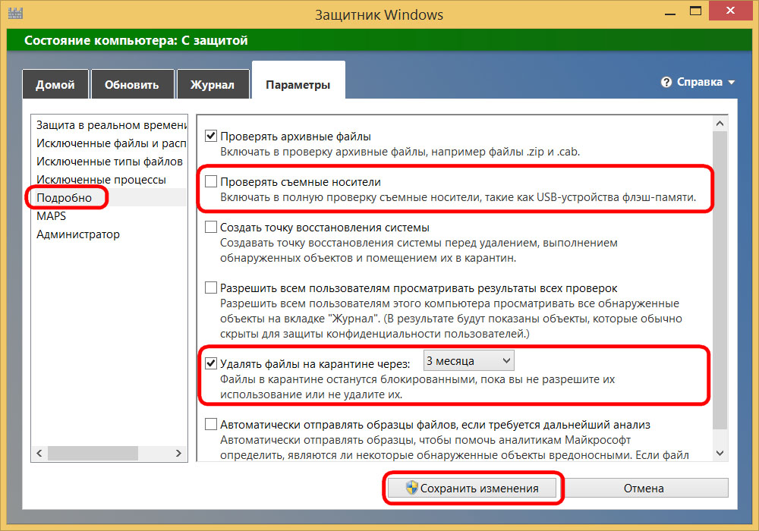Maximize the Защитник Windows window
Image resolution: width=759 pixels, height=531 pixels.
pos(695,11)
